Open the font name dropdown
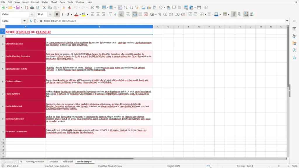This screenshot has width=299, height=168. coord(32,14)
